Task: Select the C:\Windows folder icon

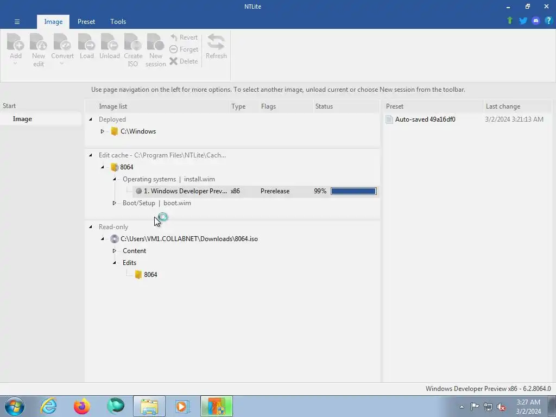Action: click(114, 131)
